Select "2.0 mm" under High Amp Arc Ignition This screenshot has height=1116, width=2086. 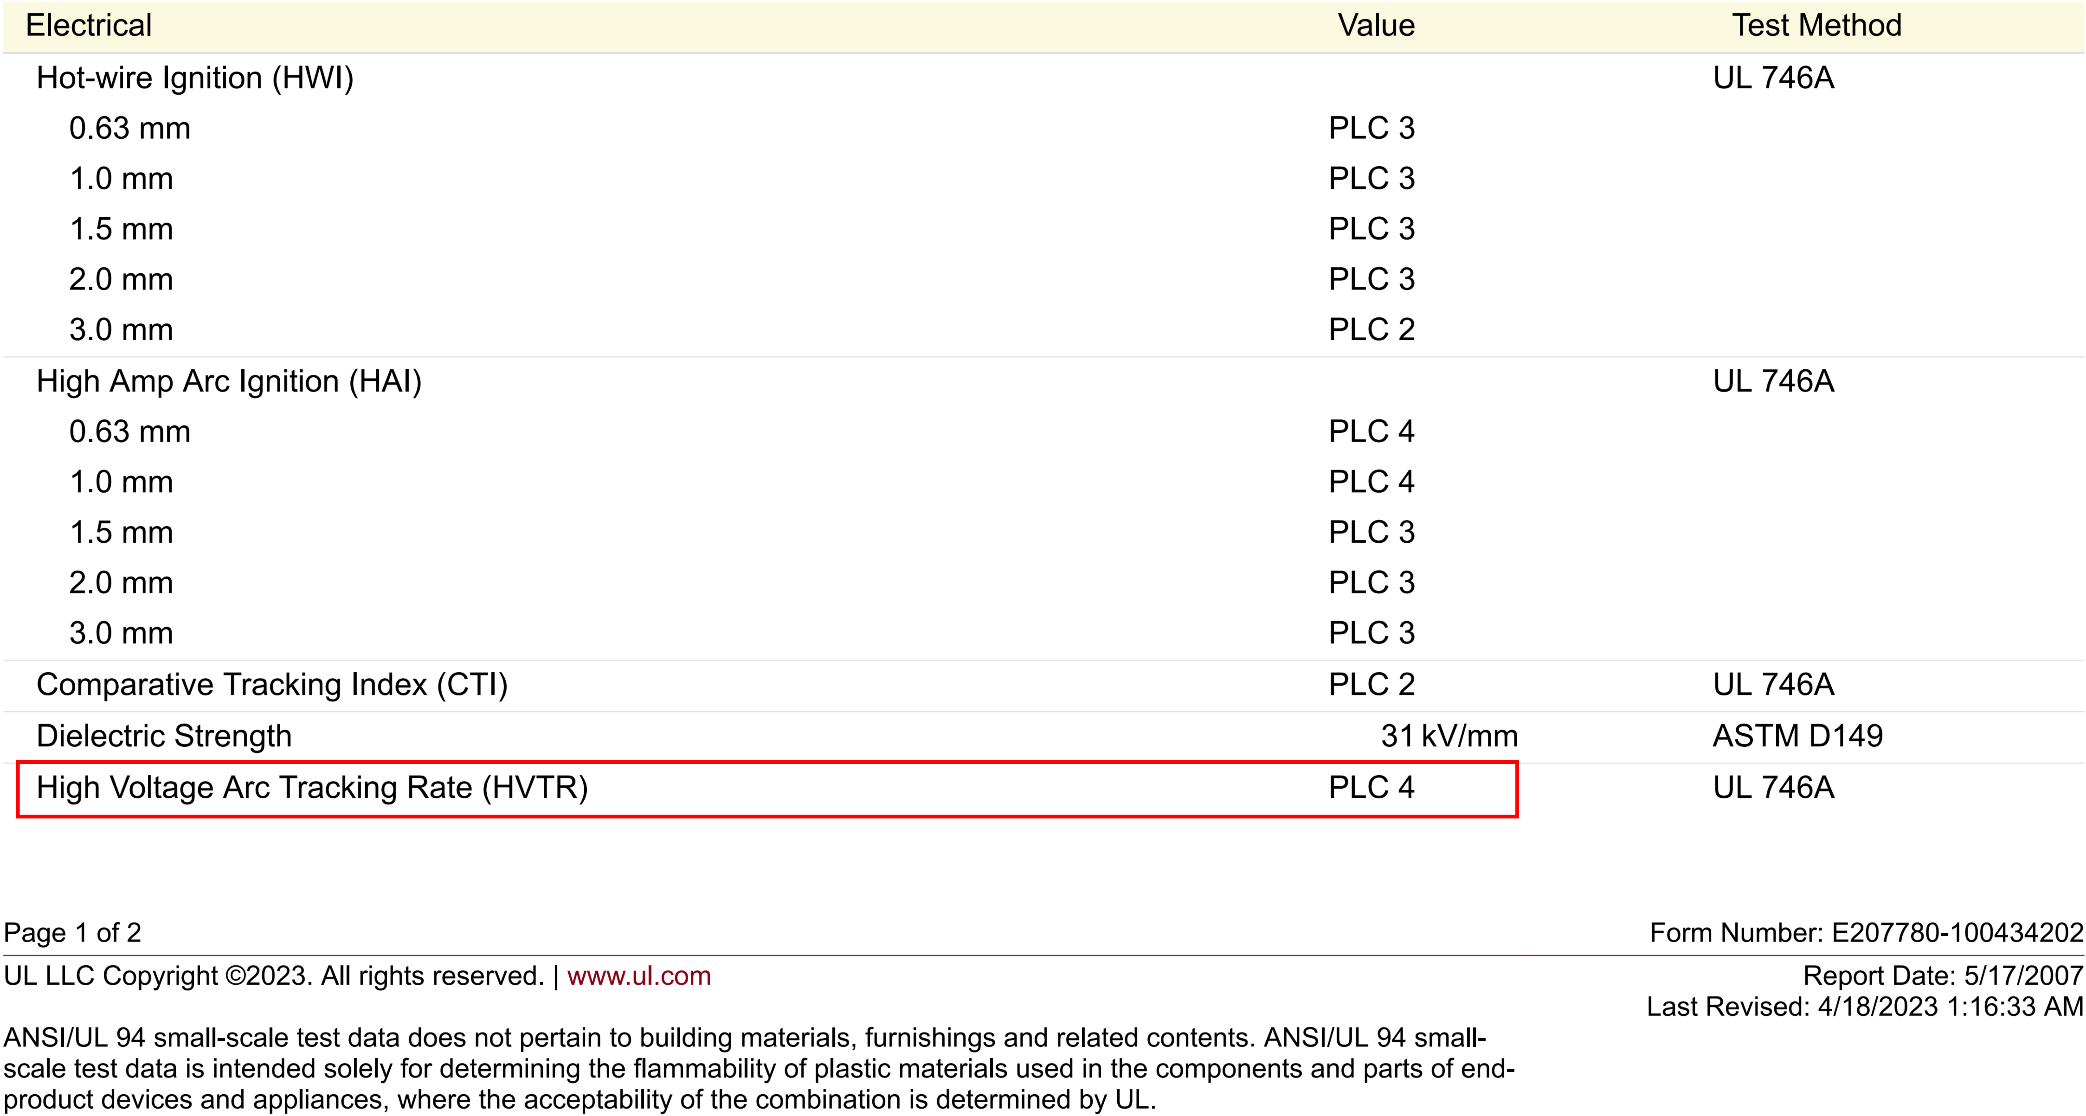pos(121,584)
